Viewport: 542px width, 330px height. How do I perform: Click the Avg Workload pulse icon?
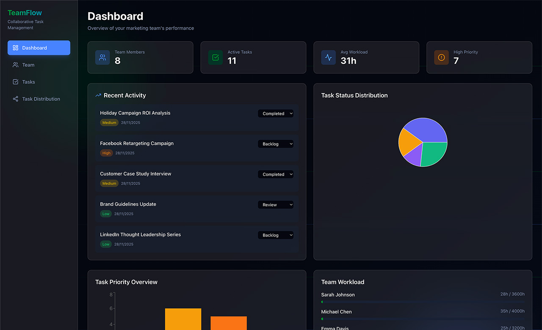(x=328, y=57)
